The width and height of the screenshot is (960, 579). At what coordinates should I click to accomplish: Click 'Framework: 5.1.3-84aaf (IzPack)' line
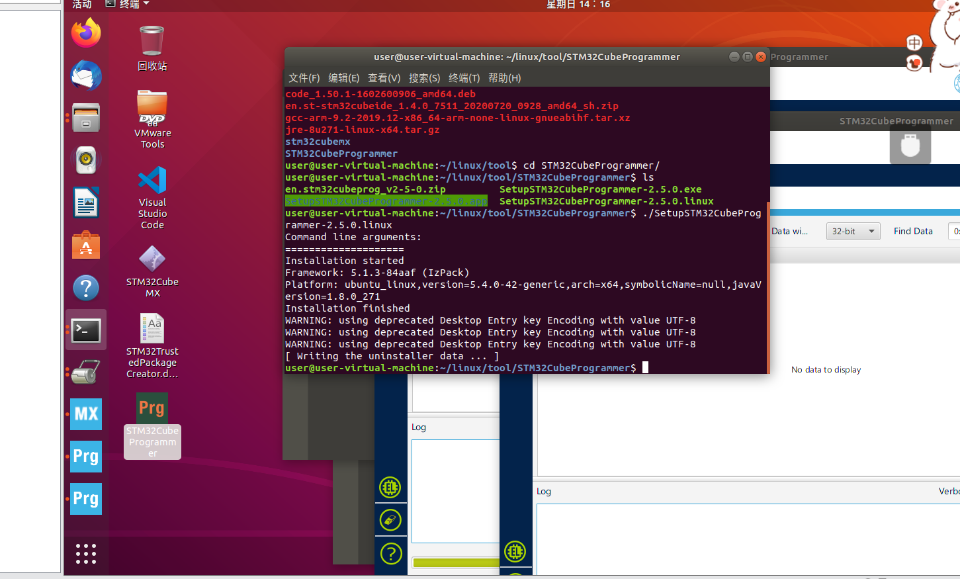[x=377, y=273]
